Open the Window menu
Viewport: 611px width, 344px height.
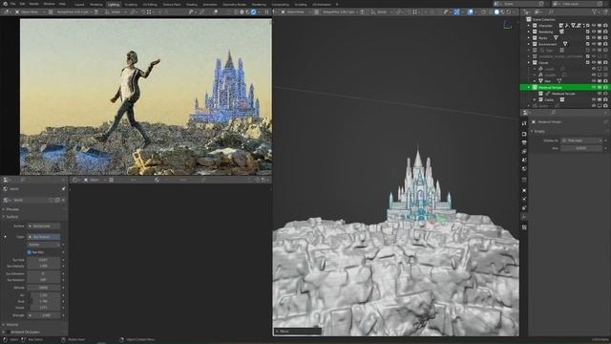point(49,4)
